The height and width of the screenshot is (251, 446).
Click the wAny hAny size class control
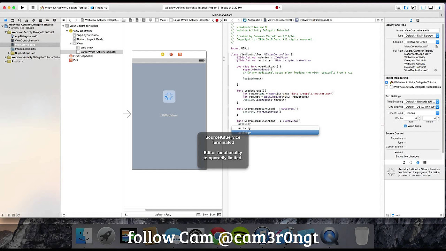click(x=163, y=215)
